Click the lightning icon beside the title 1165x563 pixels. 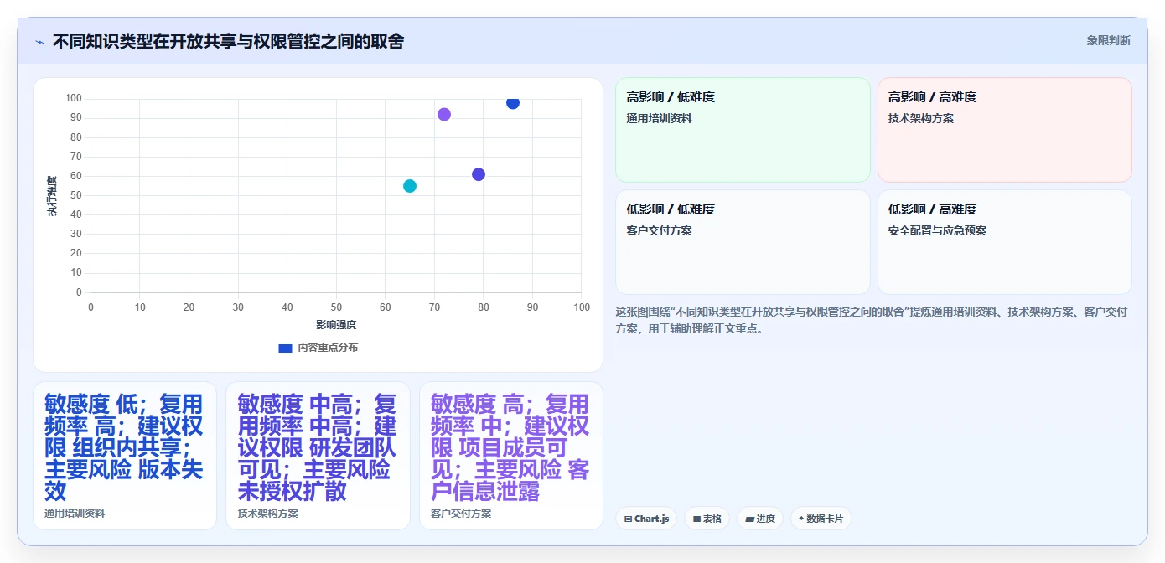click(x=39, y=41)
